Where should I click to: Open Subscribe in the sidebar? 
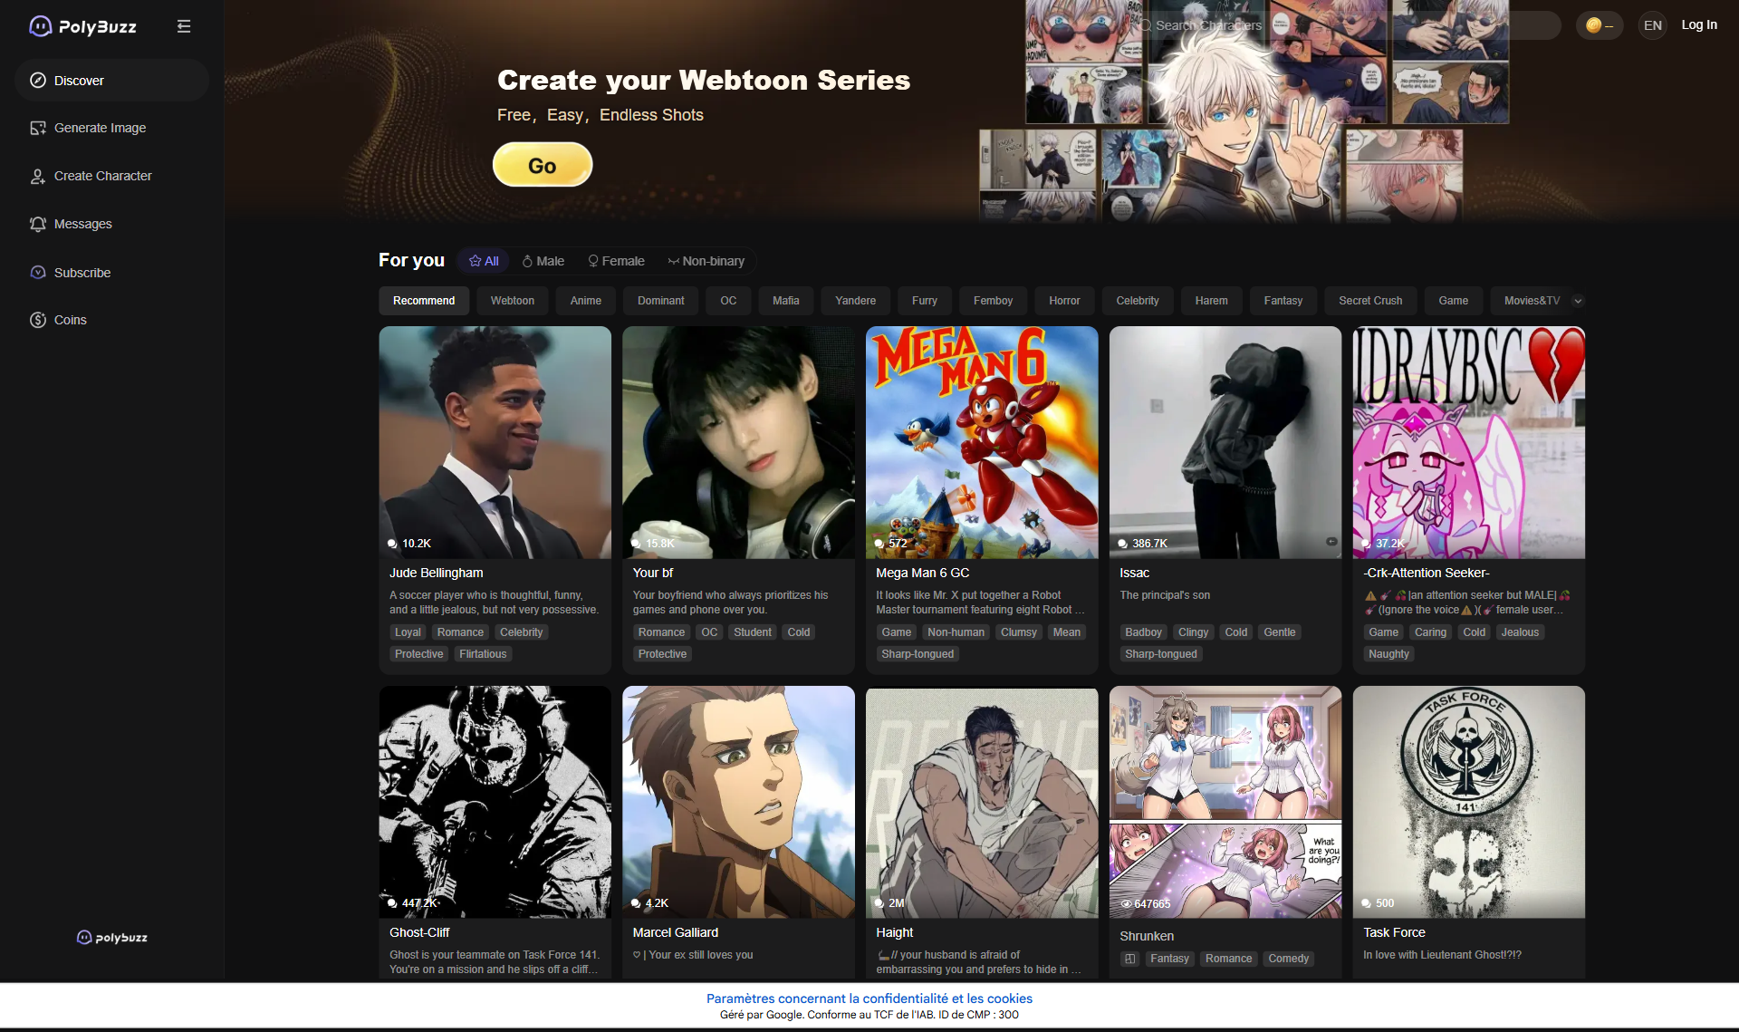(111, 273)
